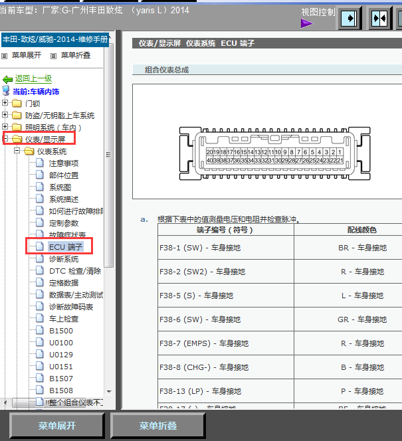Image resolution: width=402 pixels, height=441 pixels.
Task: Open the 系统图 page
Action: coord(60,187)
